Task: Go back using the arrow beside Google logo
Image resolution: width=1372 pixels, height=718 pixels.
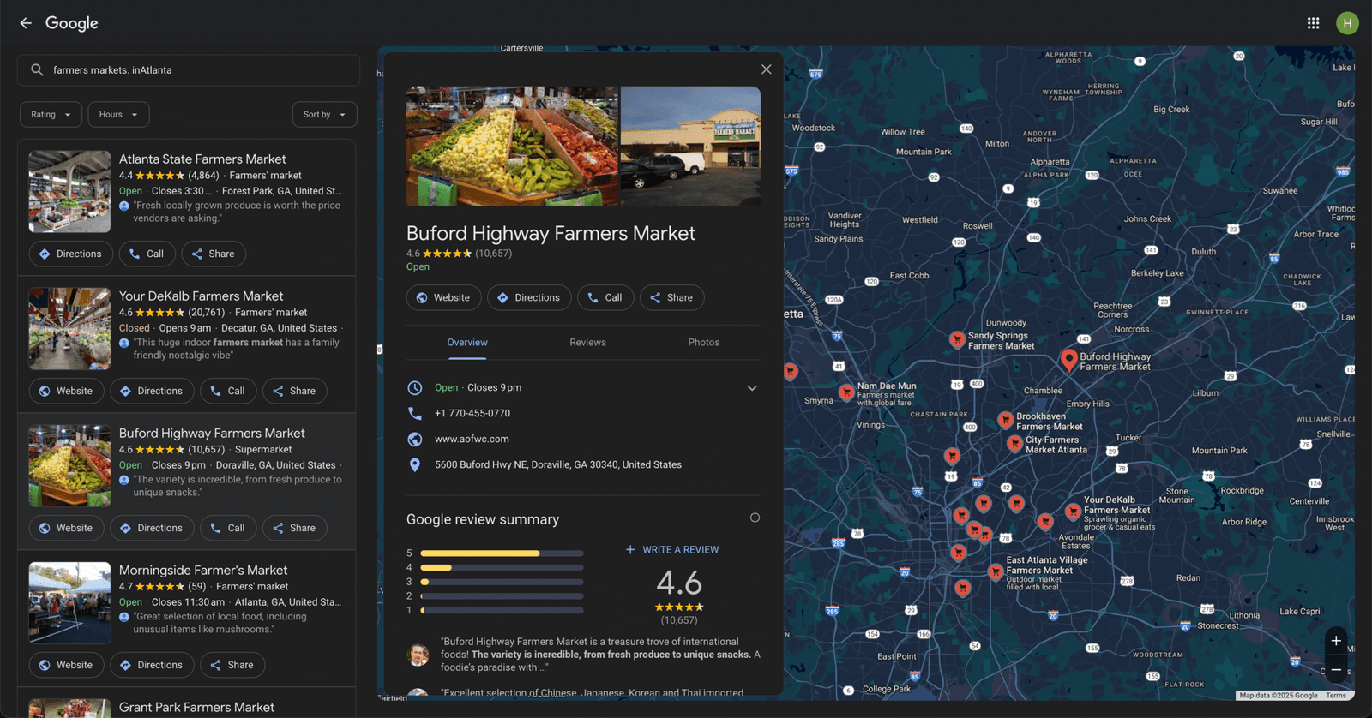Action: point(26,23)
